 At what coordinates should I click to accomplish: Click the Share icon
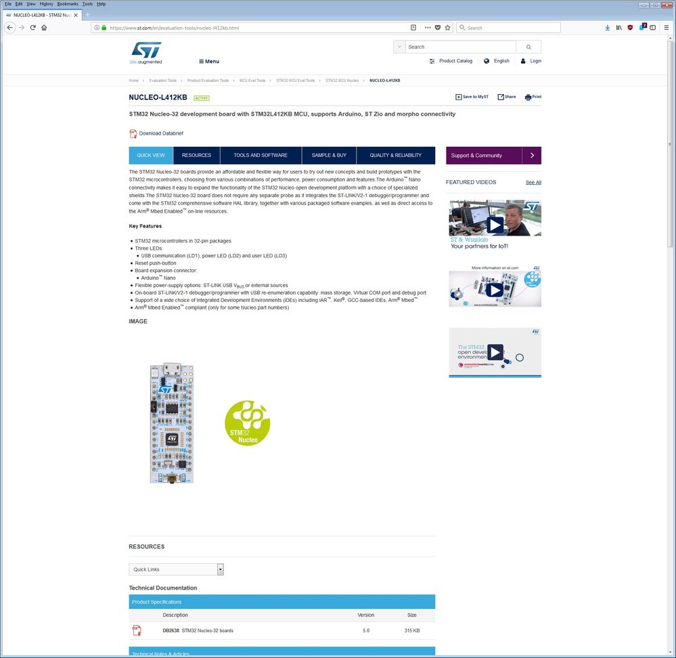coord(501,97)
